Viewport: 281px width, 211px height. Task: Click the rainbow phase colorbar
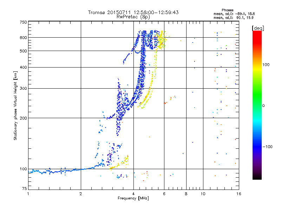pos(257,105)
